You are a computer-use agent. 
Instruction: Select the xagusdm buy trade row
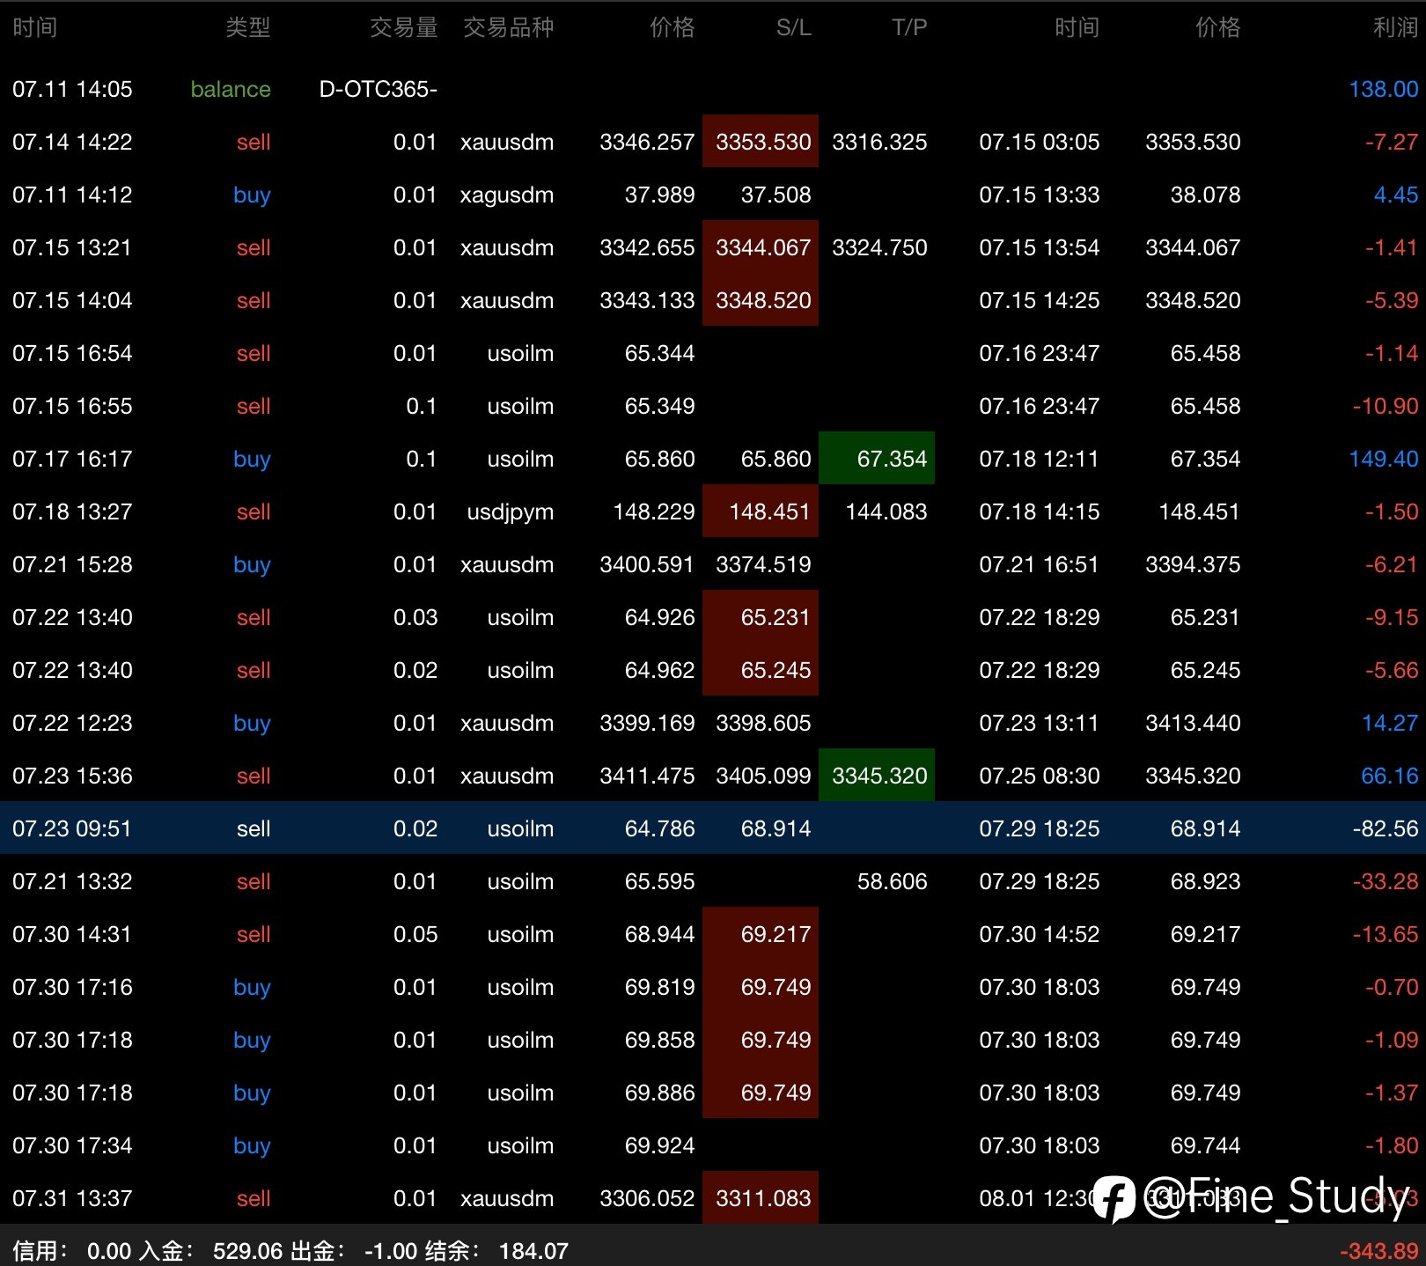click(713, 194)
